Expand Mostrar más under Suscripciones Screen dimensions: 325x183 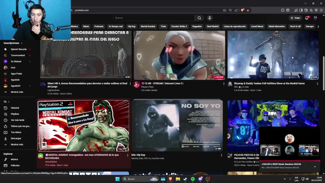pos(17,92)
